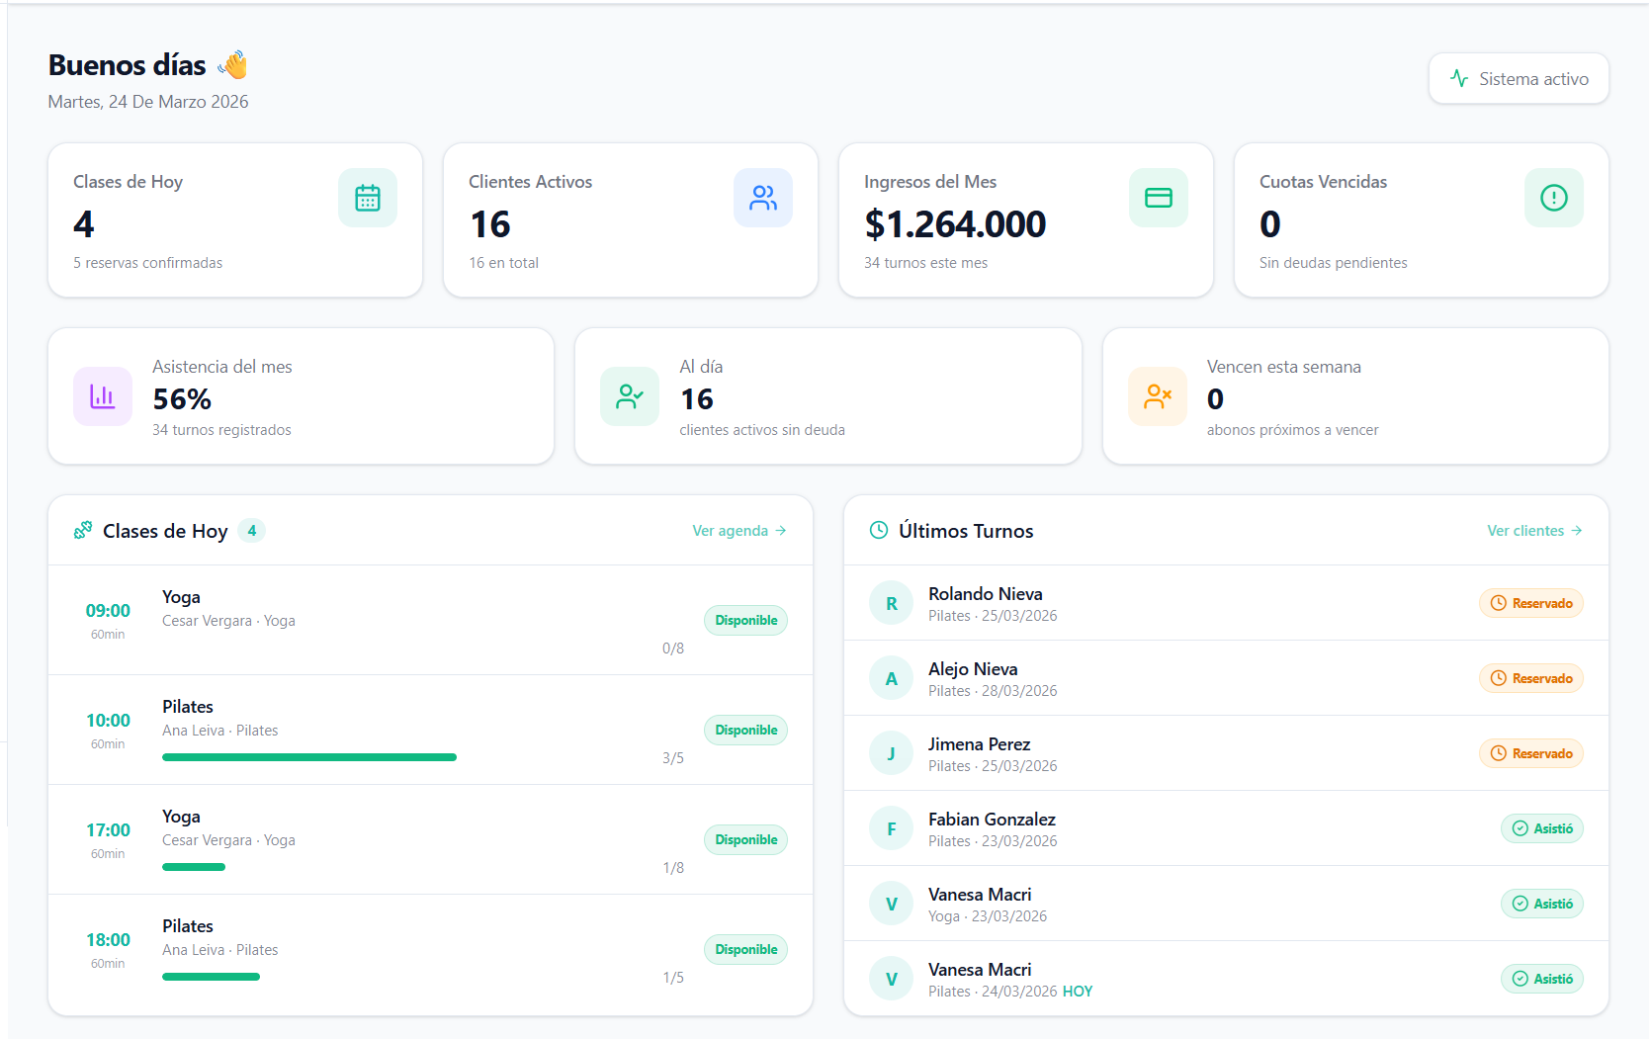Viewport: 1649px width, 1039px height.
Task: Toggle Fabian Gonzalez's Asistió status
Action: pyautogui.click(x=1542, y=828)
